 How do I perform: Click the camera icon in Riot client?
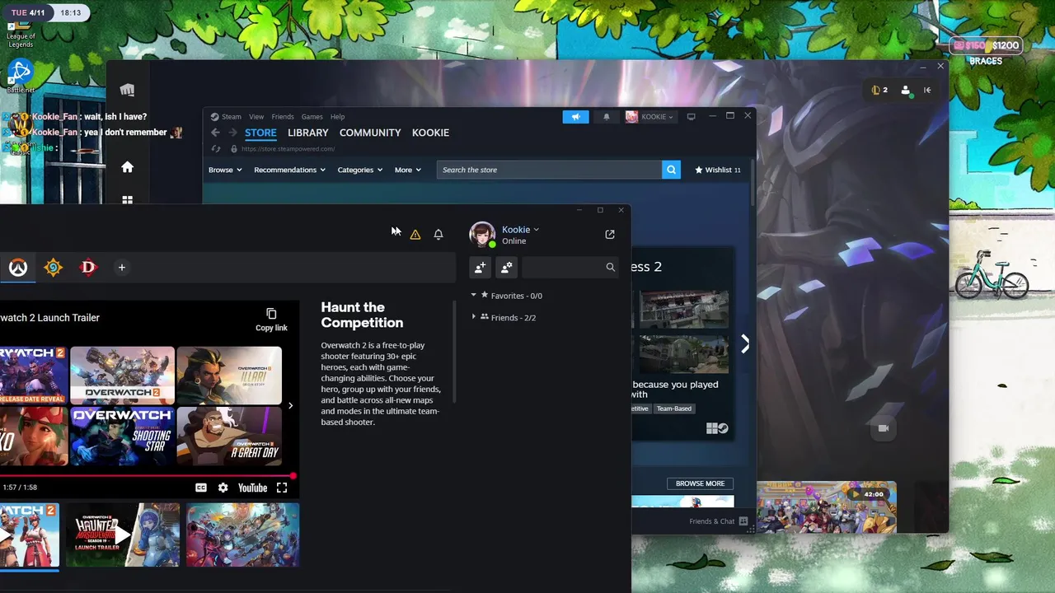[x=884, y=428]
